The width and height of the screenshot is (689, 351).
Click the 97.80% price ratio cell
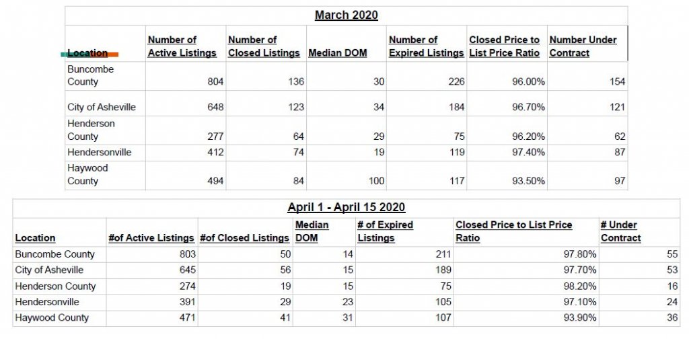[580, 255]
